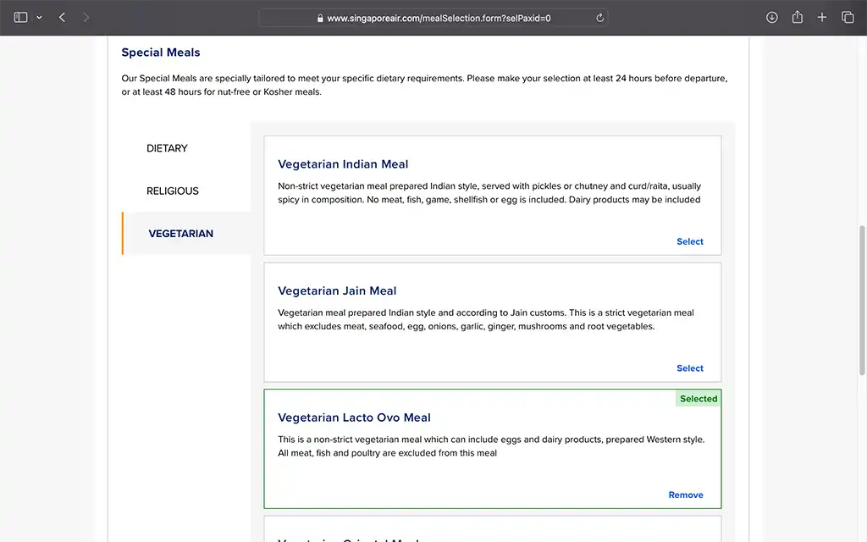Click the green Selected badge
Screen dimensions: 867x542
[699, 399]
